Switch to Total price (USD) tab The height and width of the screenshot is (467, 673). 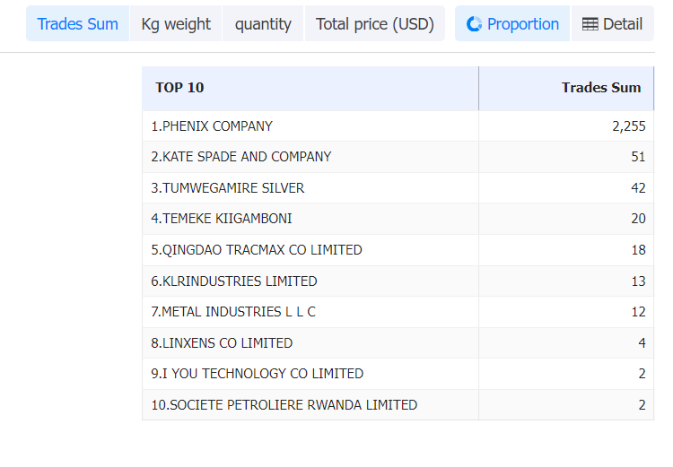pyautogui.click(x=375, y=24)
